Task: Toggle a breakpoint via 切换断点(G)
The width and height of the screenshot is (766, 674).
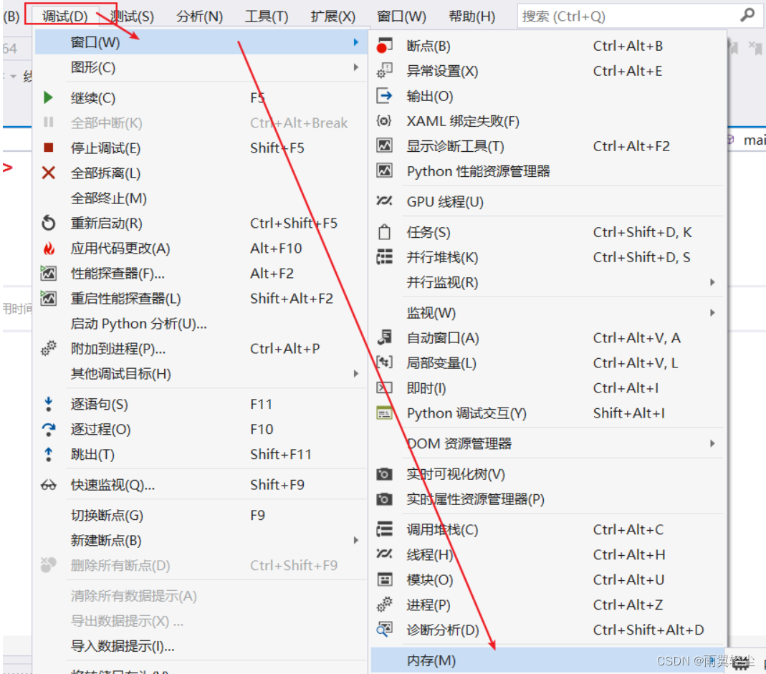Action: [107, 515]
